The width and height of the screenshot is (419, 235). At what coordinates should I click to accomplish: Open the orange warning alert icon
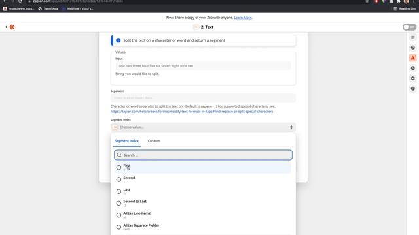click(413, 58)
